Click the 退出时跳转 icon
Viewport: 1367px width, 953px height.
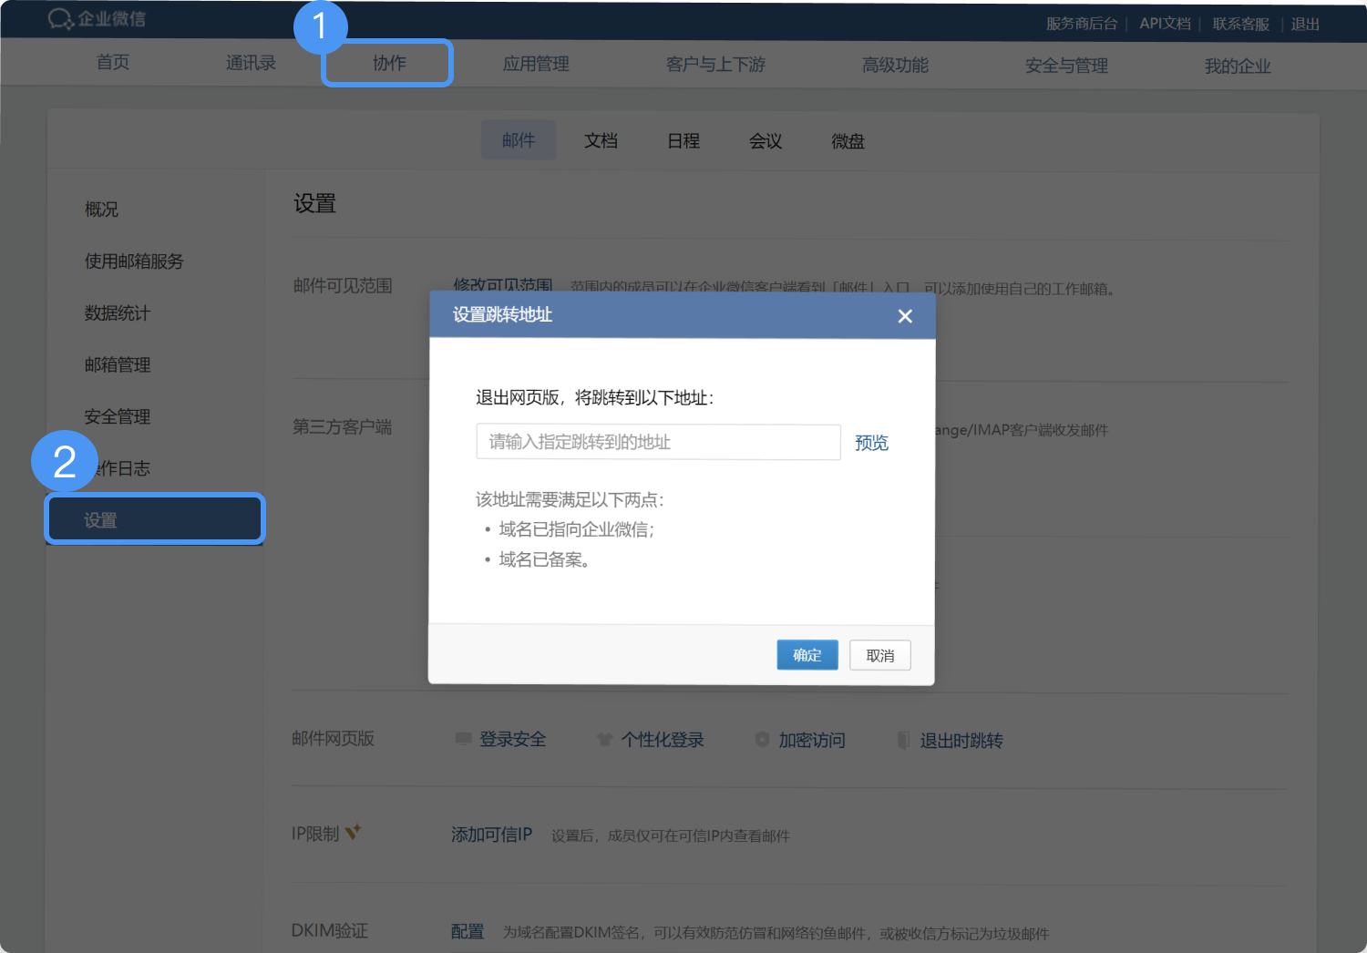903,740
